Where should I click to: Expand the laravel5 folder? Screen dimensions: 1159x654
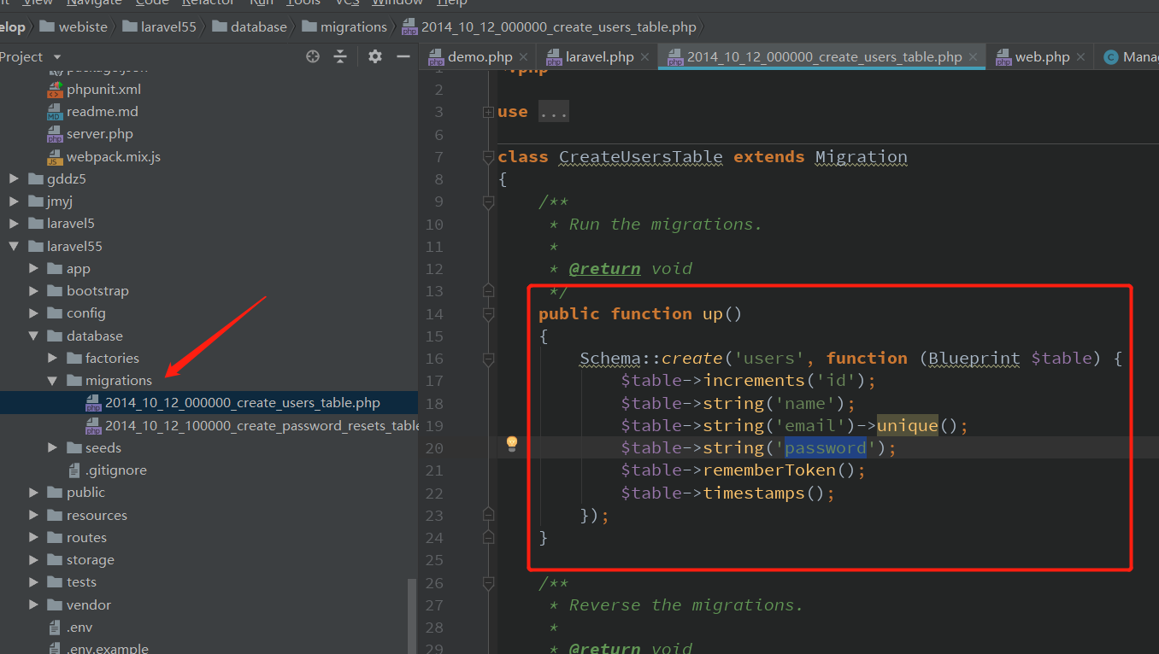coord(14,224)
